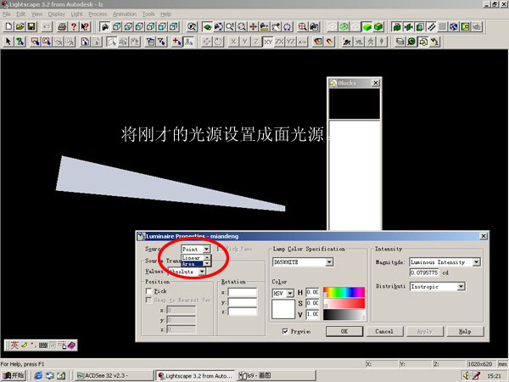Open the Edit menu
Image resolution: width=509 pixels, height=382 pixels.
coord(20,14)
